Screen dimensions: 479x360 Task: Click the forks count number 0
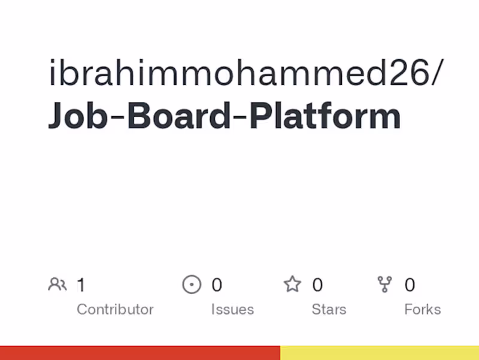[410, 285]
